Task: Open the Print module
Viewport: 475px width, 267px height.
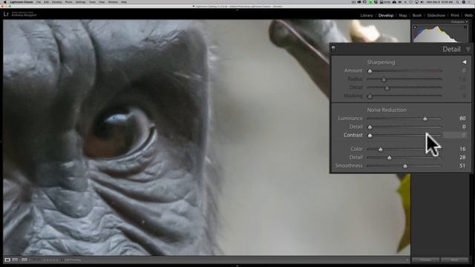Action: 455,15
